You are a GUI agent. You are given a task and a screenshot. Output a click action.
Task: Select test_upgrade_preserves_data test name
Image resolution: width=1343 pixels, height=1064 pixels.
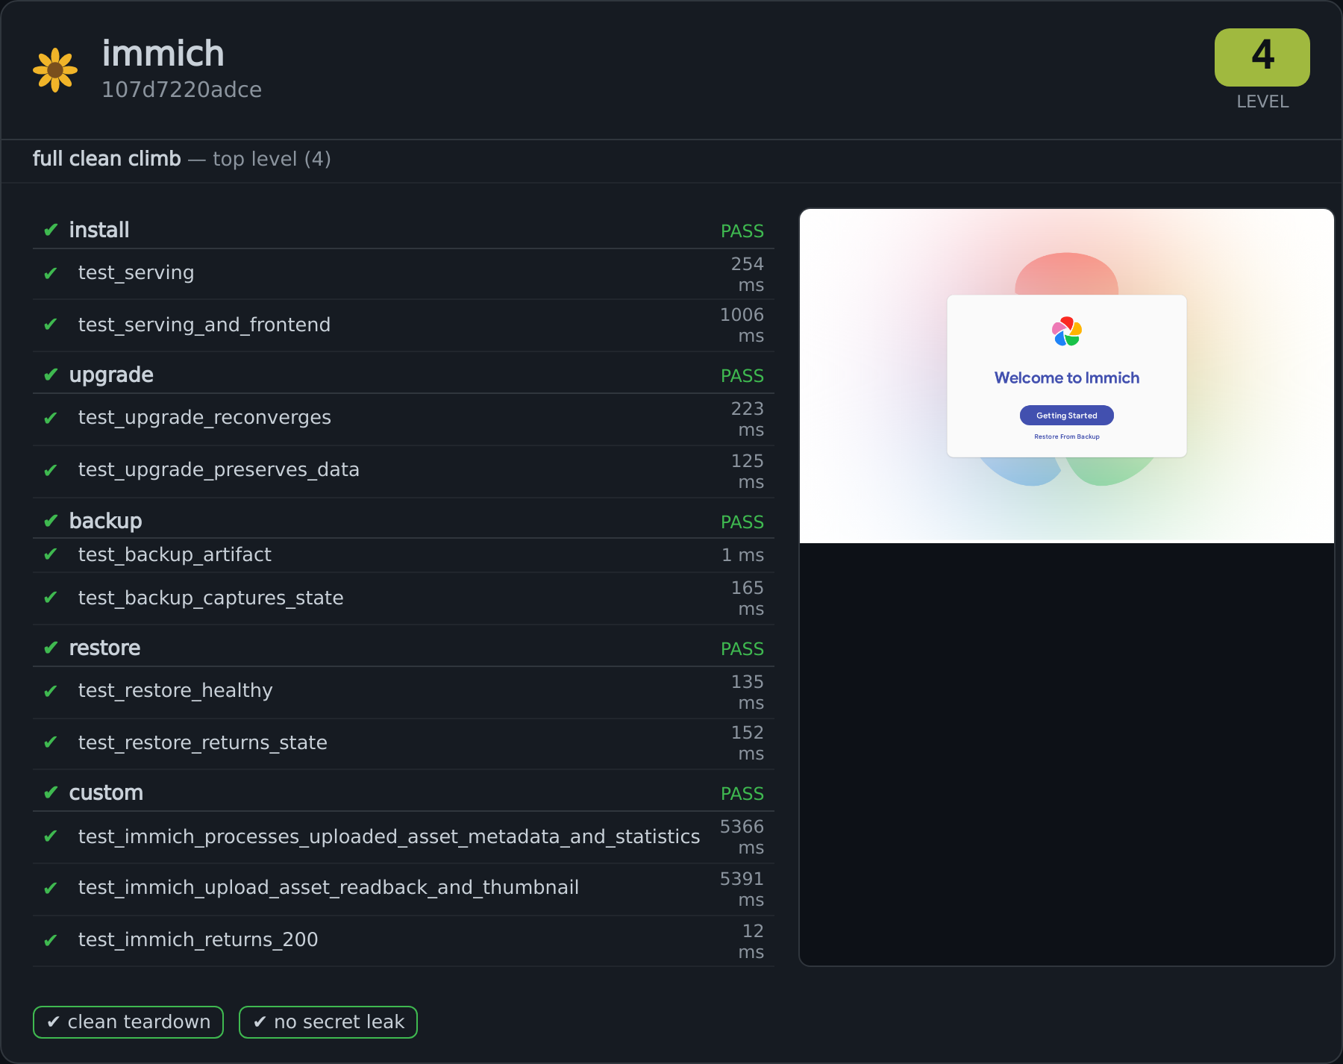(x=219, y=470)
